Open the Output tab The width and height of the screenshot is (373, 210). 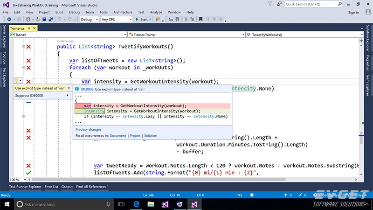(x=67, y=187)
